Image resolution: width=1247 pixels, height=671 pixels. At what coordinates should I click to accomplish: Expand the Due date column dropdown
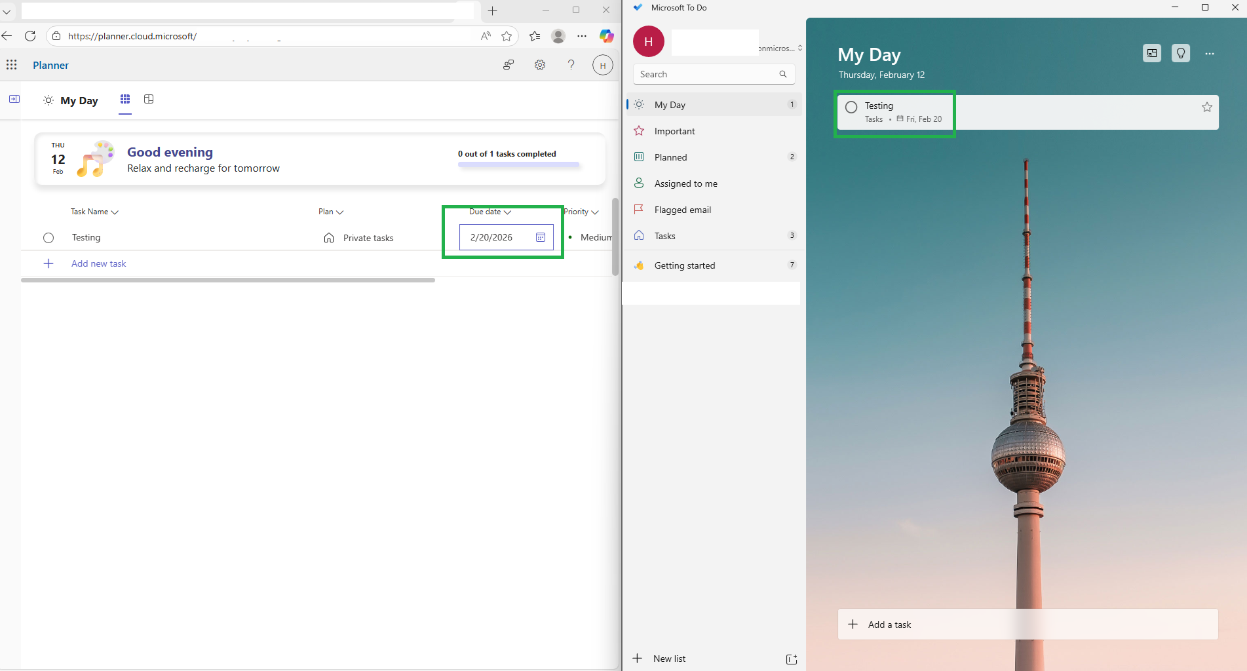(x=507, y=212)
